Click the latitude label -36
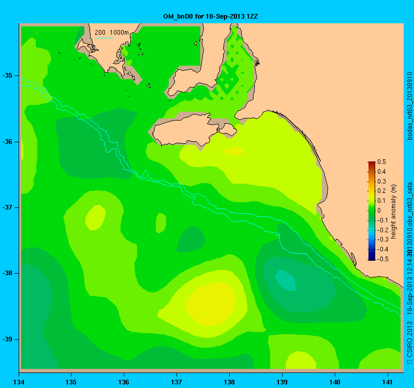 pos(7,142)
